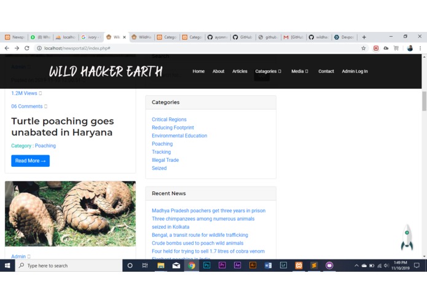427x303 pixels.
Task: Open the Seized category link
Action: [x=159, y=168]
